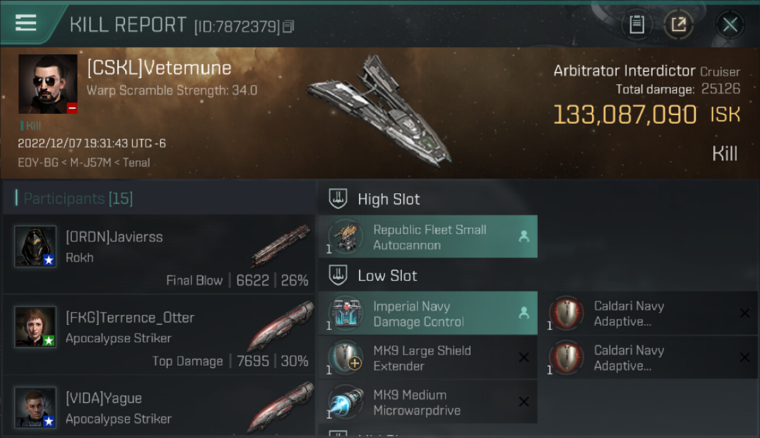The image size is (760, 438).
Task: Open the hamburger menu
Action: (x=26, y=23)
